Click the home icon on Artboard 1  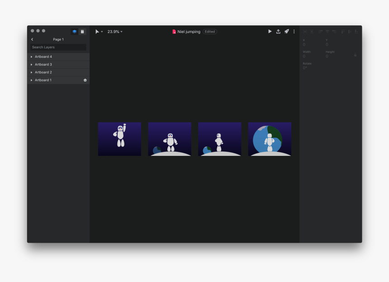(85, 80)
